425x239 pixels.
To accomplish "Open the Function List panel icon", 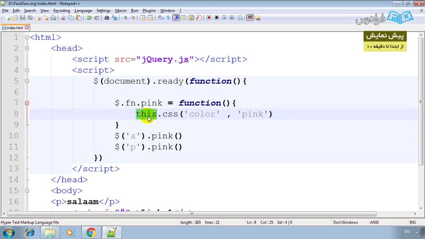I will click(x=199, y=18).
